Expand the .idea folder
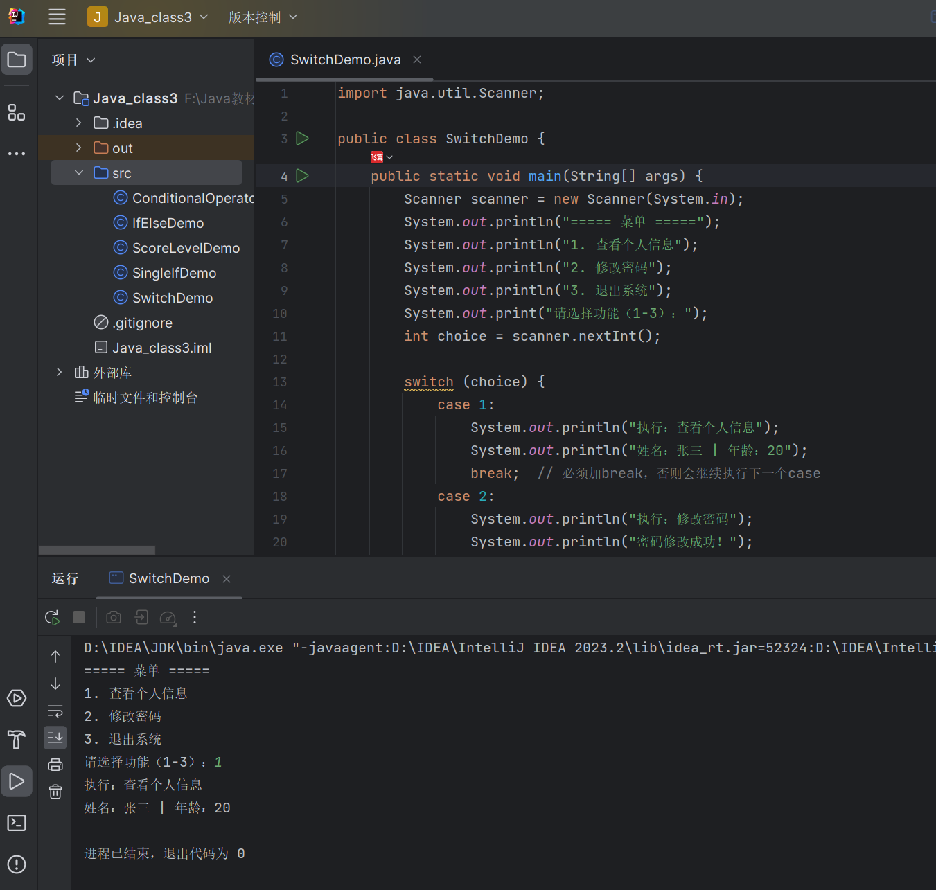The width and height of the screenshot is (936, 890). [x=79, y=123]
